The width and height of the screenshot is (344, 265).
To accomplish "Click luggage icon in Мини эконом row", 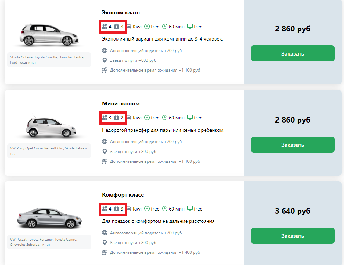I will (x=117, y=118).
